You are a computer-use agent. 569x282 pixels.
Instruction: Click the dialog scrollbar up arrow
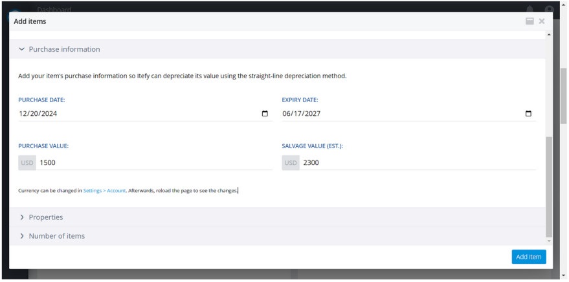(x=550, y=34)
